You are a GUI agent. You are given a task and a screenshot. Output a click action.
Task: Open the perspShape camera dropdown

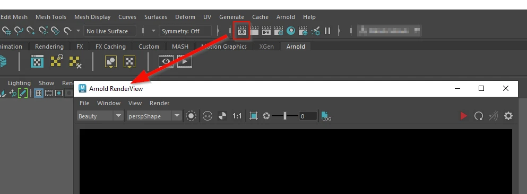pos(154,116)
